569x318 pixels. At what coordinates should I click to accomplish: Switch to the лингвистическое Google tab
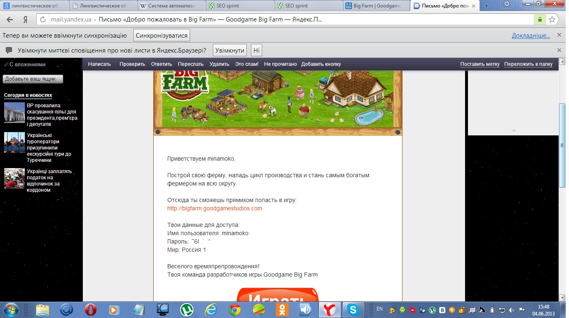pyautogui.click(x=34, y=6)
